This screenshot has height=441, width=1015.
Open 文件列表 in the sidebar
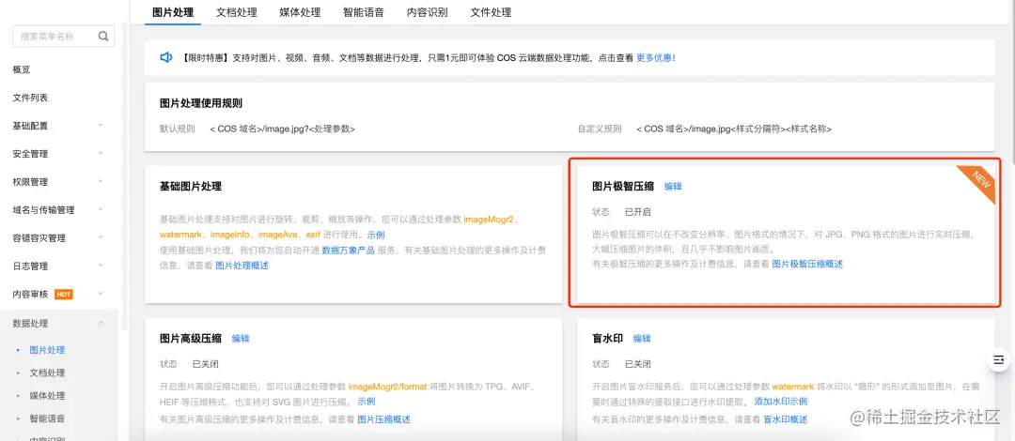coord(30,98)
